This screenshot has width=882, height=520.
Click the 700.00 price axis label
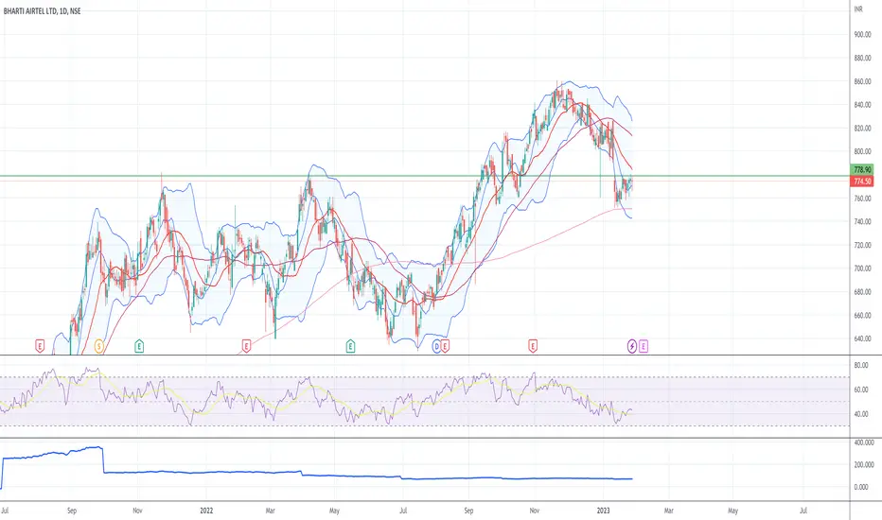862,269
